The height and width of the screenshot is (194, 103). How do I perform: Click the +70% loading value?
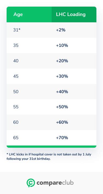click(x=62, y=138)
